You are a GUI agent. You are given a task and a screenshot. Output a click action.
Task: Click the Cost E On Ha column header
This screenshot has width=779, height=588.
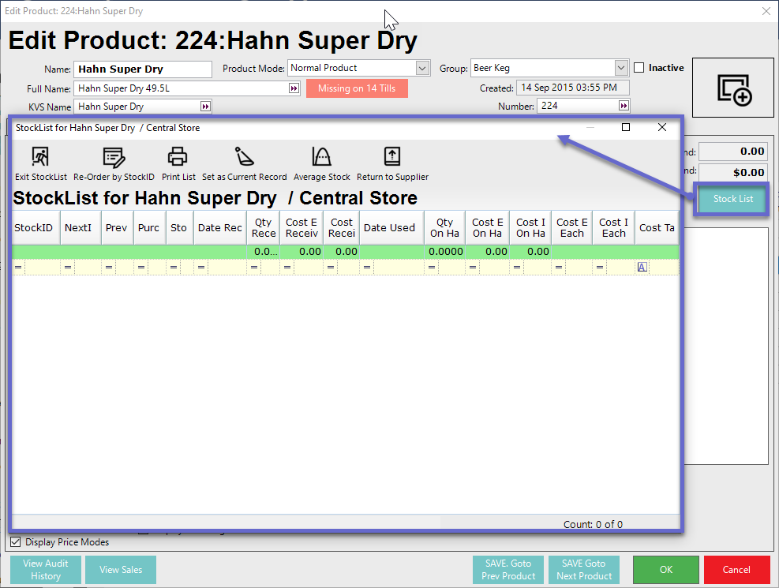click(x=488, y=227)
